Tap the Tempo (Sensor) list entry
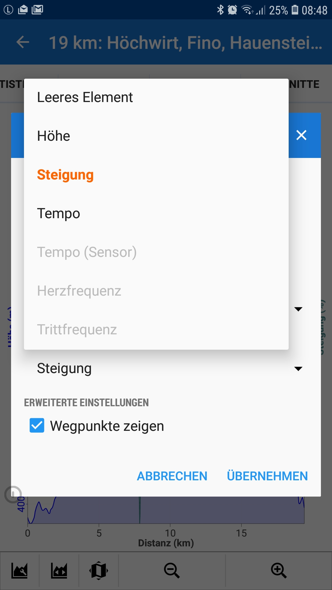332x590 pixels. tap(87, 252)
